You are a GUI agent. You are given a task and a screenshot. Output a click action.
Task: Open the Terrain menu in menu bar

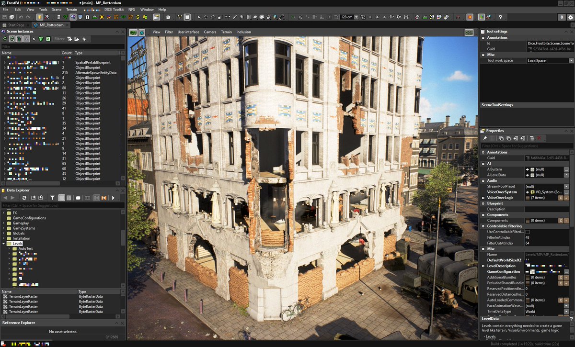click(71, 10)
